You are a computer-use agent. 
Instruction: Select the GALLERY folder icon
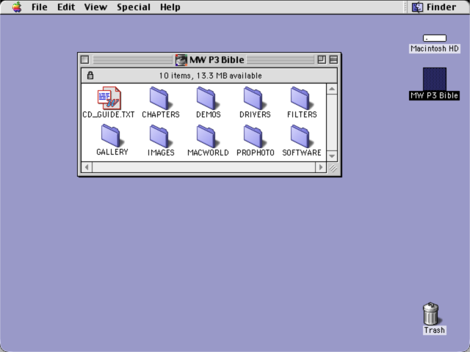pyautogui.click(x=112, y=136)
